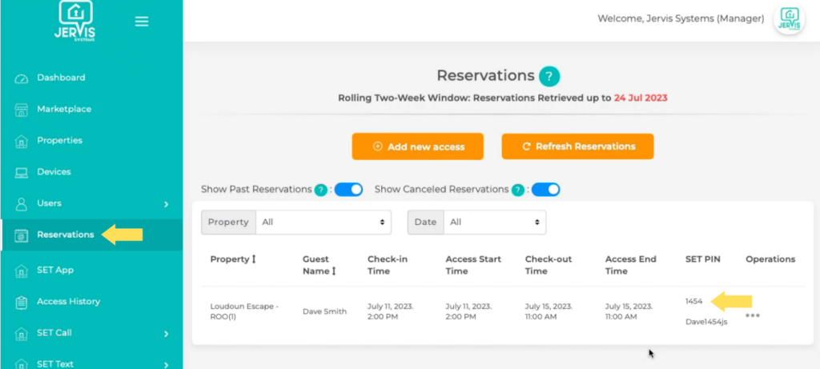Screen dimensions: 820x369
Task: Open the Reservations help question icon
Action: [x=549, y=76]
